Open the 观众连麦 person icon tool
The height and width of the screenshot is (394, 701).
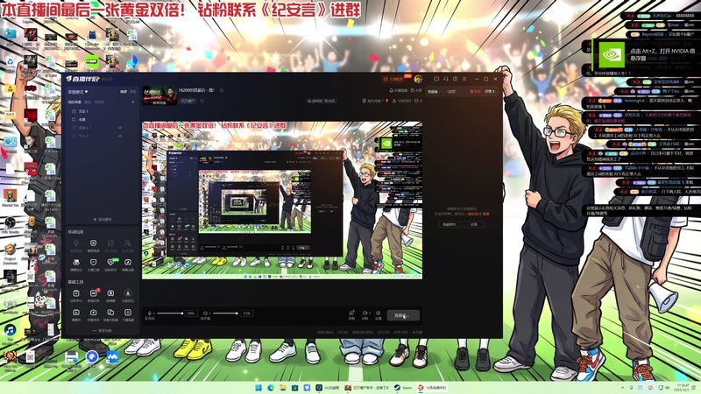click(x=128, y=244)
